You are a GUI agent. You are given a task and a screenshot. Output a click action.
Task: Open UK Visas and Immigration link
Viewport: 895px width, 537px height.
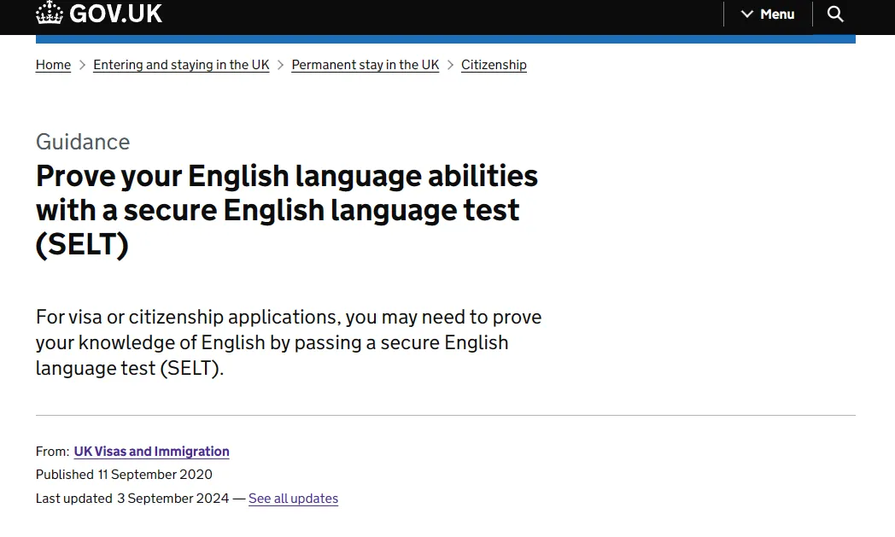(151, 451)
